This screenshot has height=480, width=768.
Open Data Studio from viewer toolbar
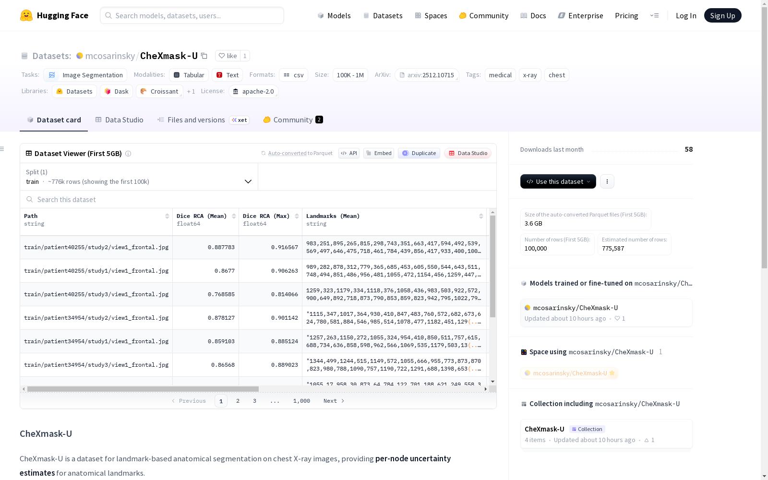[x=468, y=153]
